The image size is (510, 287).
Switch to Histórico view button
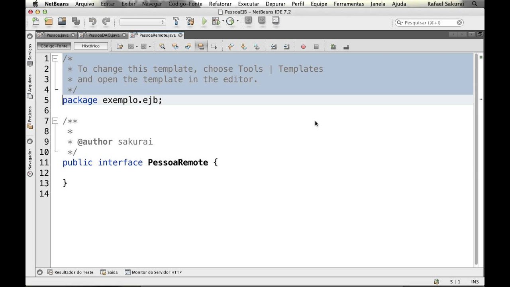pos(91,46)
